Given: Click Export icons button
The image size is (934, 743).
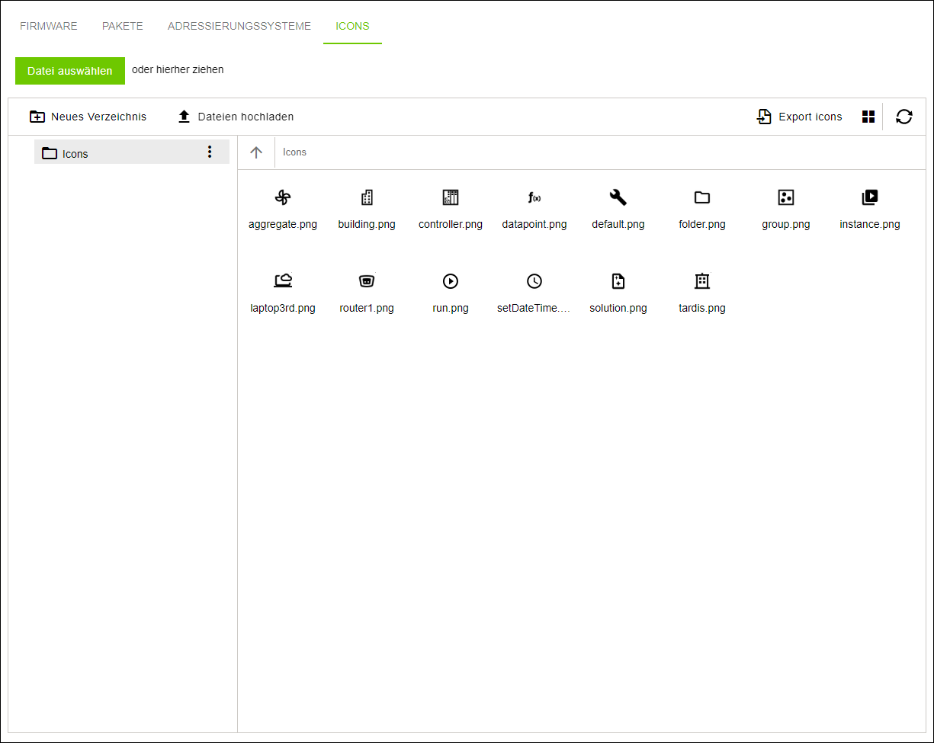Looking at the screenshot, I should point(799,117).
